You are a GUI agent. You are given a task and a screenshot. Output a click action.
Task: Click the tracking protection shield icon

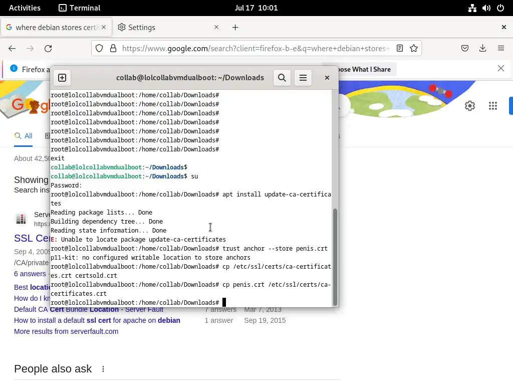[x=99, y=49]
